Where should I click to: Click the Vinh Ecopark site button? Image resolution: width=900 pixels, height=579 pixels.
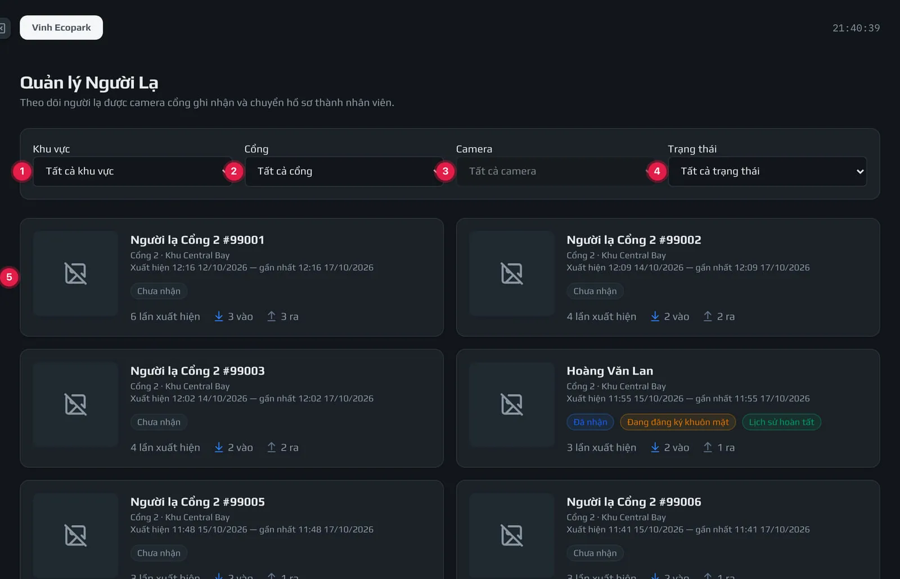61,28
